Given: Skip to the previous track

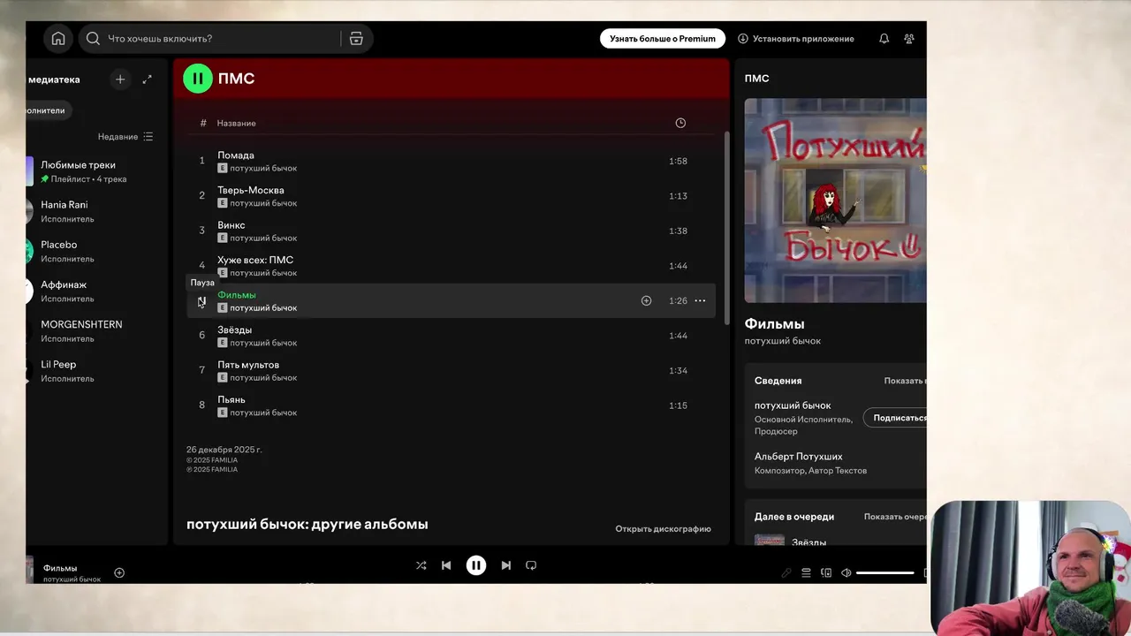Looking at the screenshot, I should [446, 565].
